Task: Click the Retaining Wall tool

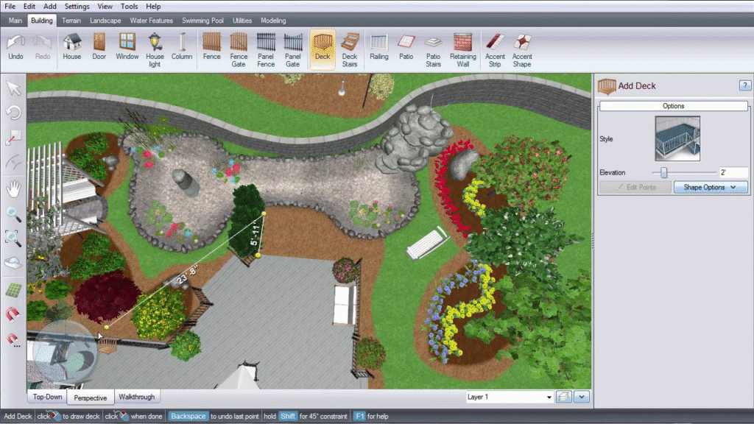Action: click(462, 49)
